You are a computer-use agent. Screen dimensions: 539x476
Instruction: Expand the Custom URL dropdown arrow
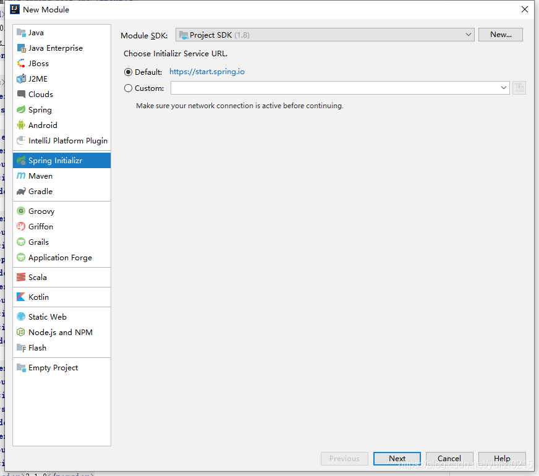click(504, 88)
